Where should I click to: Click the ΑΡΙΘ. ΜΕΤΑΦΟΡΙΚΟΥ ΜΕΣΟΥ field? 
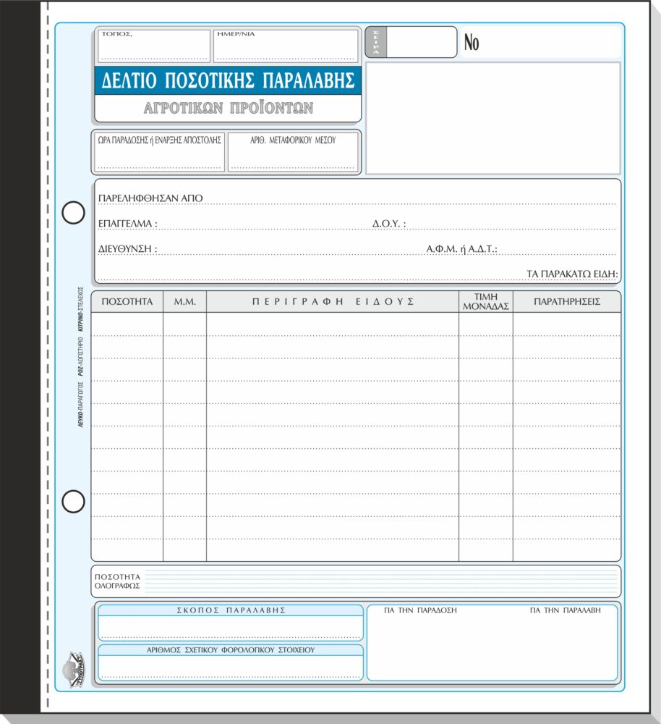[293, 152]
